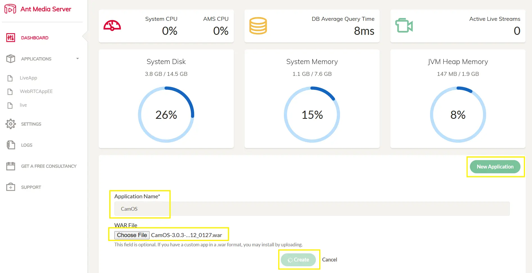The image size is (532, 273).
Task: Click the selected WAR file name
Action: (x=186, y=235)
